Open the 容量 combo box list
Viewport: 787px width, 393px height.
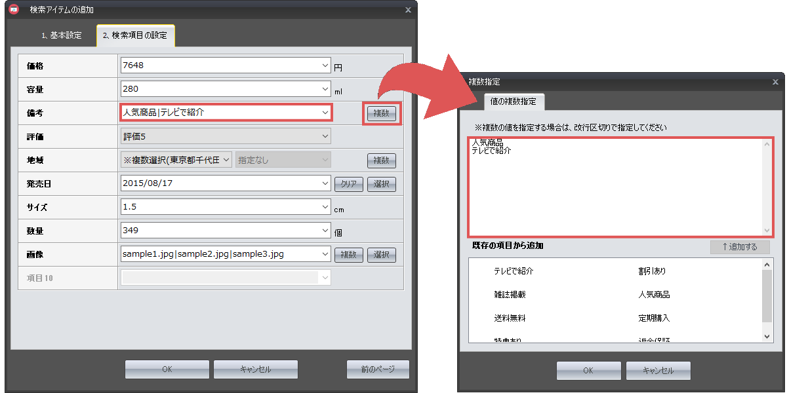326,89
